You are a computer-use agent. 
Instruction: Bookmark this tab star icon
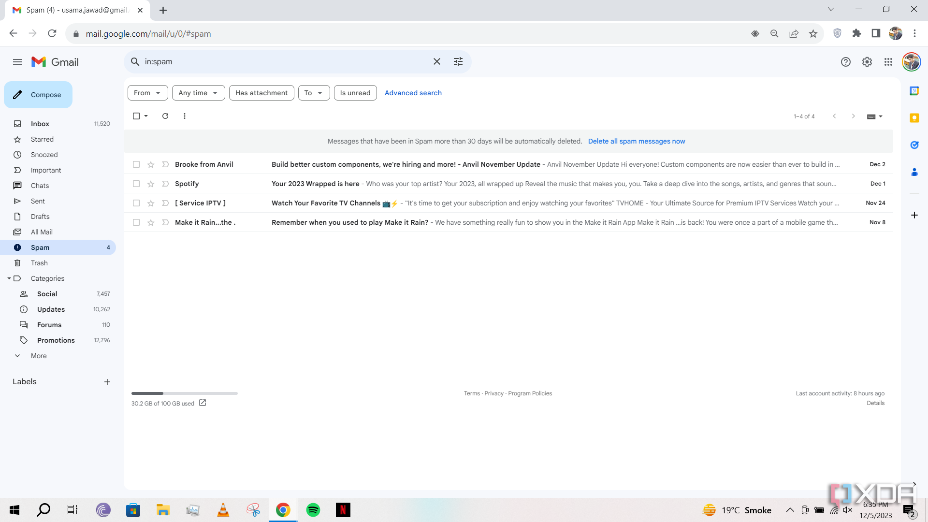(813, 34)
